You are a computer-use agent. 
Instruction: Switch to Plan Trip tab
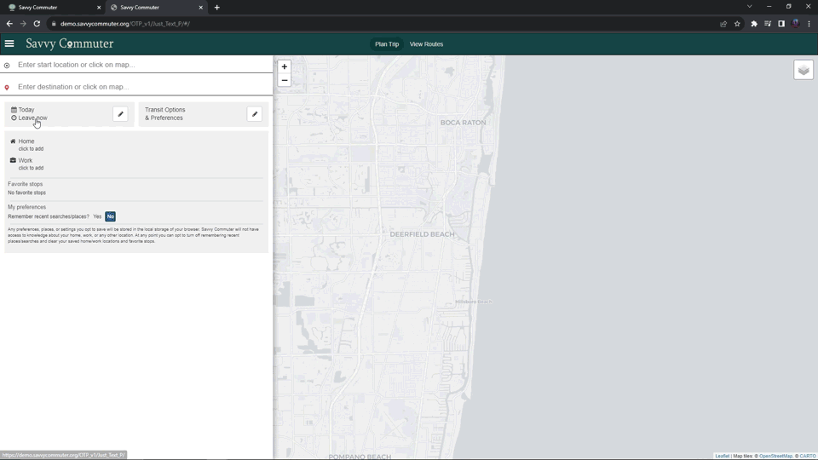coord(387,44)
